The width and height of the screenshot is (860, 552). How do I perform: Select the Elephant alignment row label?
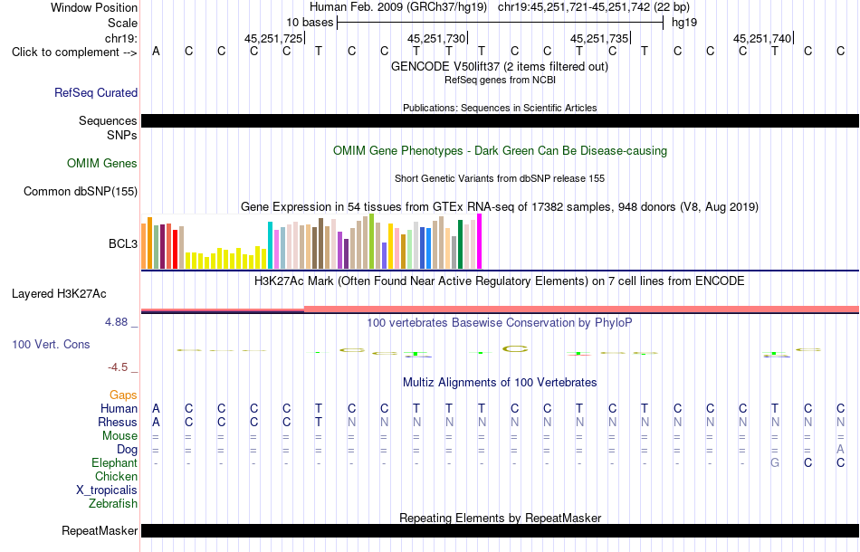click(114, 462)
